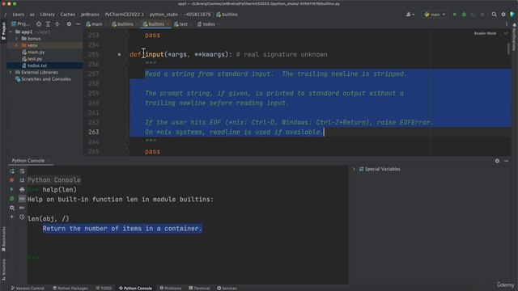Switch to the main editor tab
Image resolution: width=518 pixels, height=291 pixels.
pos(94,24)
